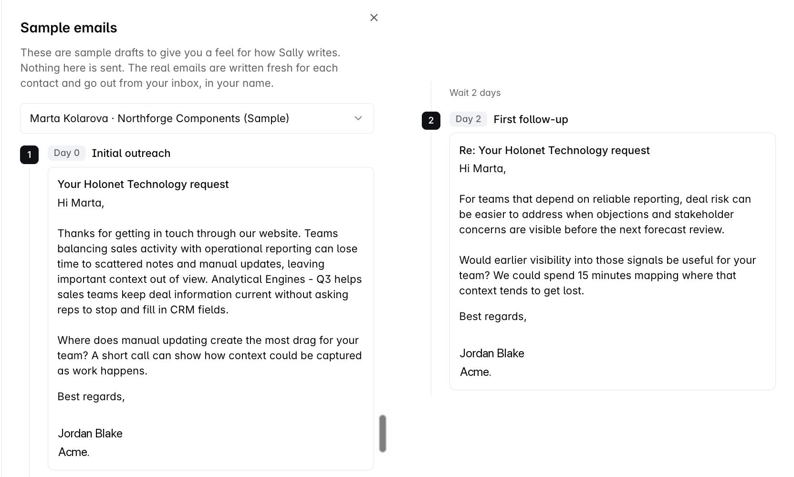The height and width of the screenshot is (477, 794).
Task: Click the "For teams that depend on reliable reporting" paragraph
Action: coord(605,214)
